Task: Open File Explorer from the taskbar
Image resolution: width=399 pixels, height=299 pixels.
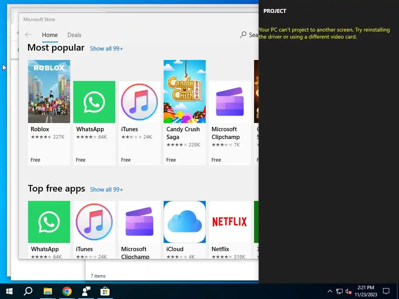Action: coord(48,291)
